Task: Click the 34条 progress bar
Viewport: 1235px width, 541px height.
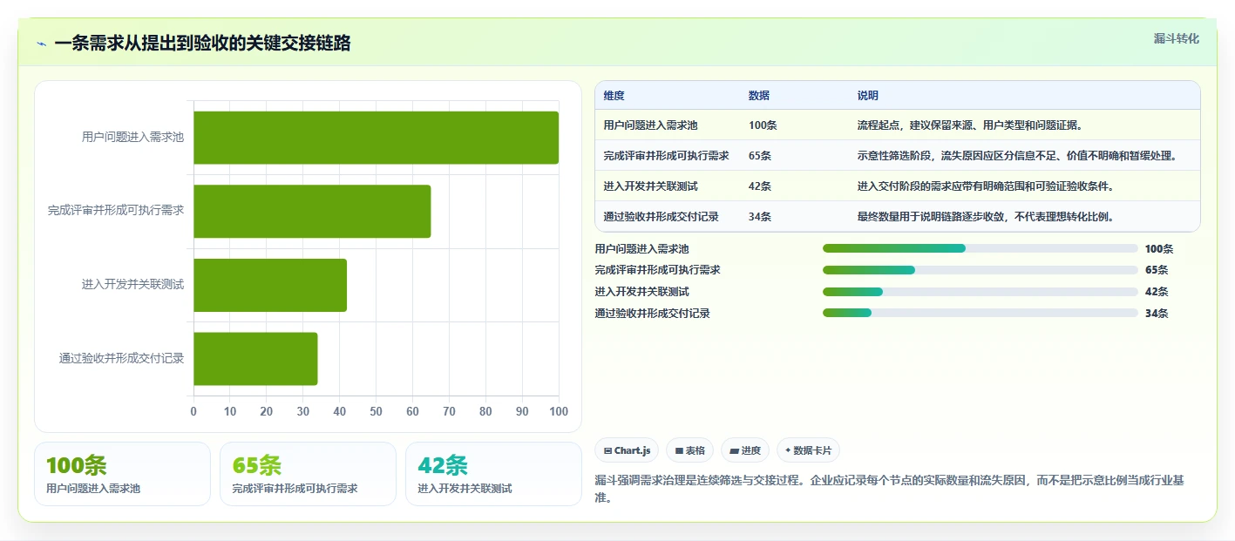Action: point(981,313)
